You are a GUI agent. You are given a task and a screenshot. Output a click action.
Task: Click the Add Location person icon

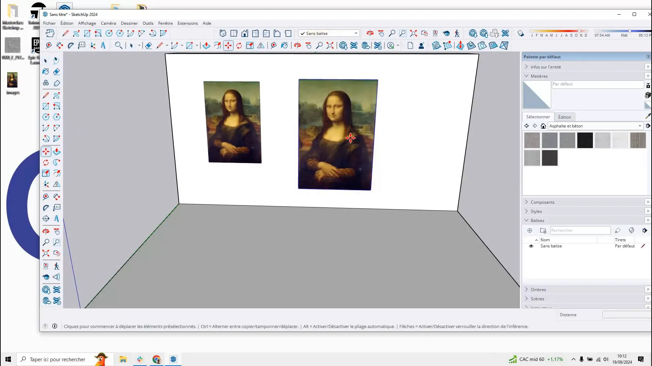coord(421,45)
